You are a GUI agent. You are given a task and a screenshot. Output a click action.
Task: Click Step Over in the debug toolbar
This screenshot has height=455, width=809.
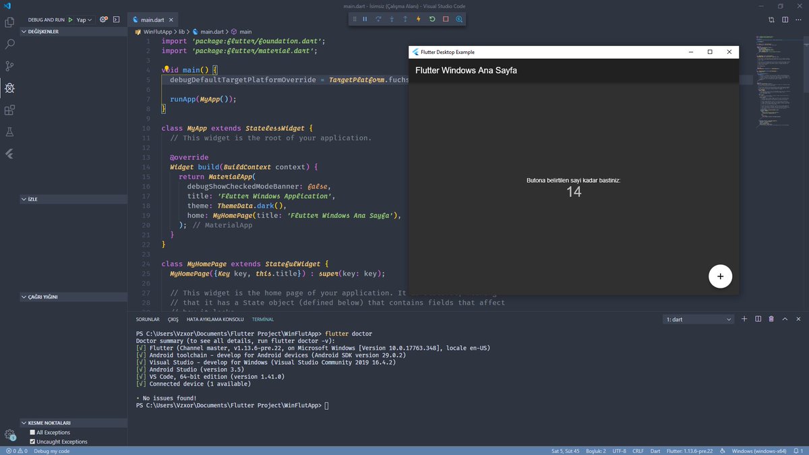pos(378,20)
